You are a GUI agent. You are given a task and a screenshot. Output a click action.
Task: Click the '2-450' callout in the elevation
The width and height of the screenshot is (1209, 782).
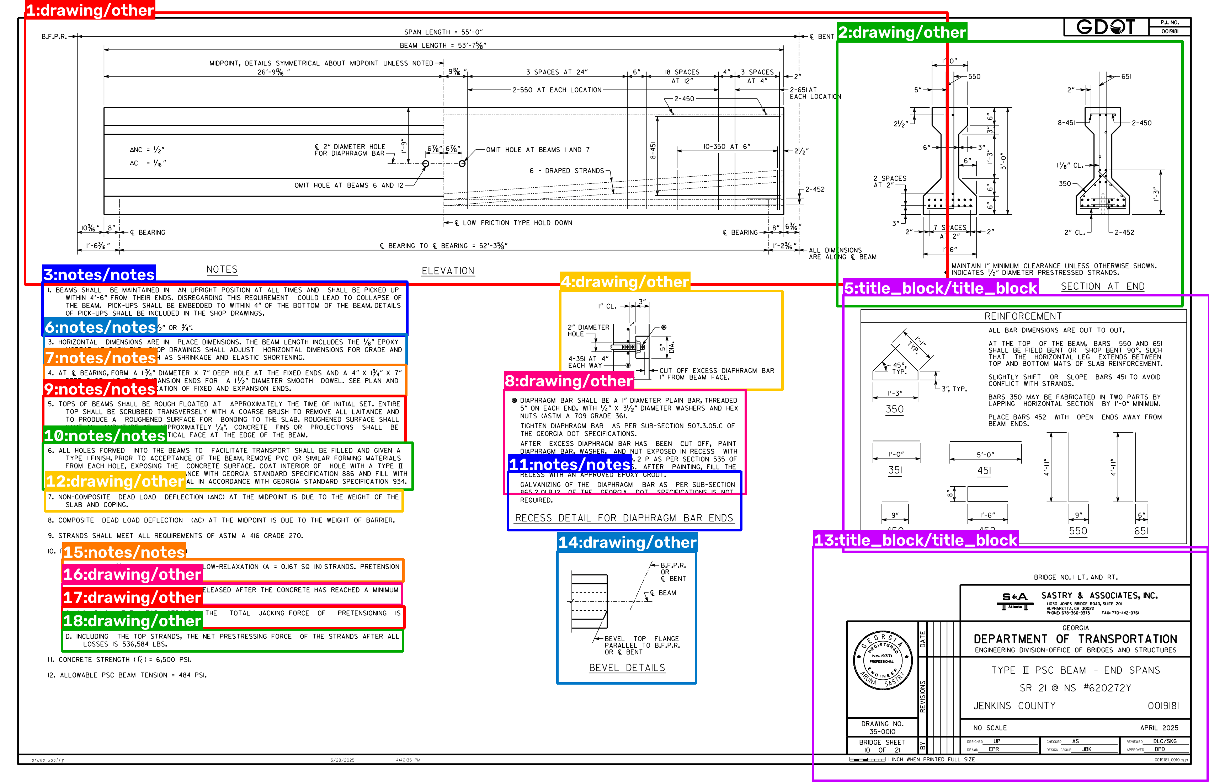[684, 98]
